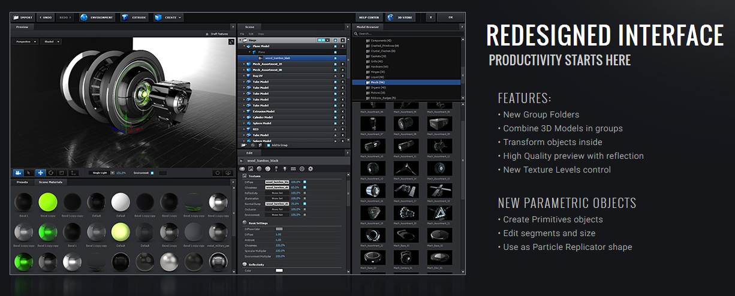This screenshot has width=735, height=296.
Task: Collapse the Rings group
Action: click(241, 40)
